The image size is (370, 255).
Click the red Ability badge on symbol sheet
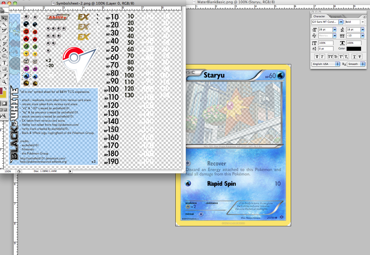click(57, 17)
